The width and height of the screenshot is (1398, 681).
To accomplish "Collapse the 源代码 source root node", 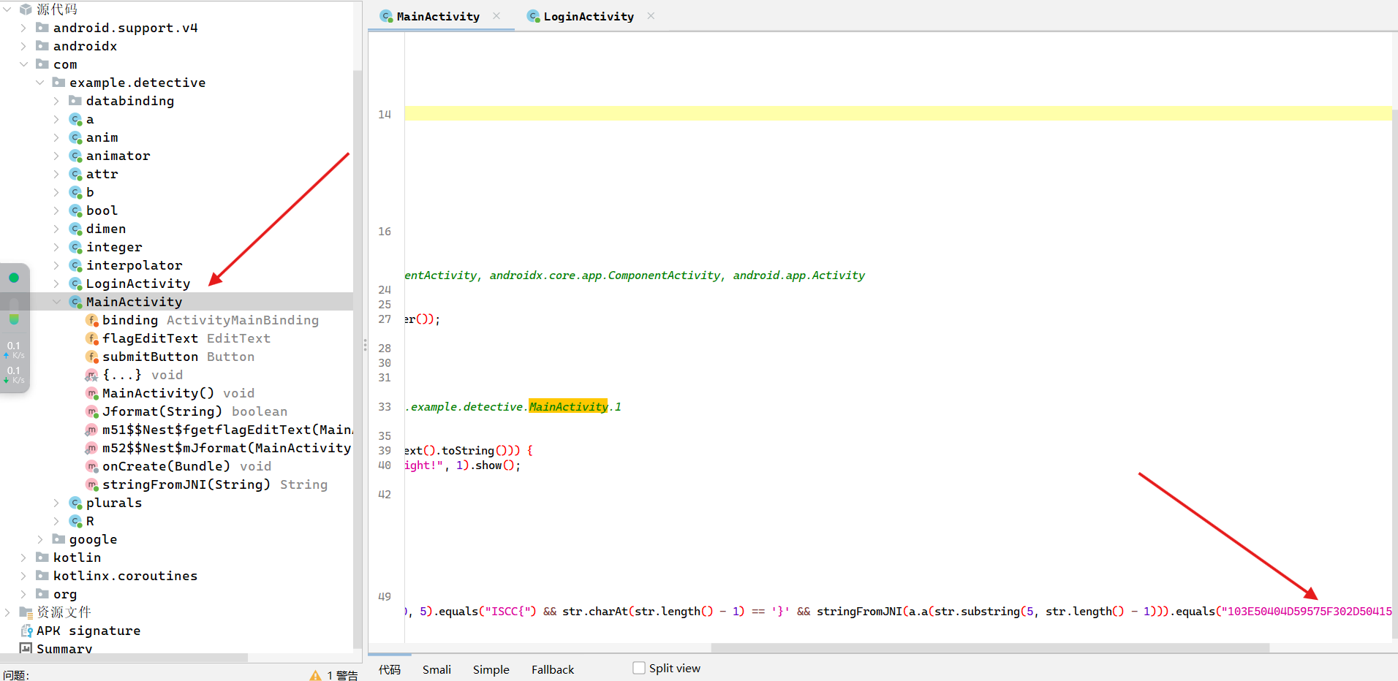I will (7, 9).
